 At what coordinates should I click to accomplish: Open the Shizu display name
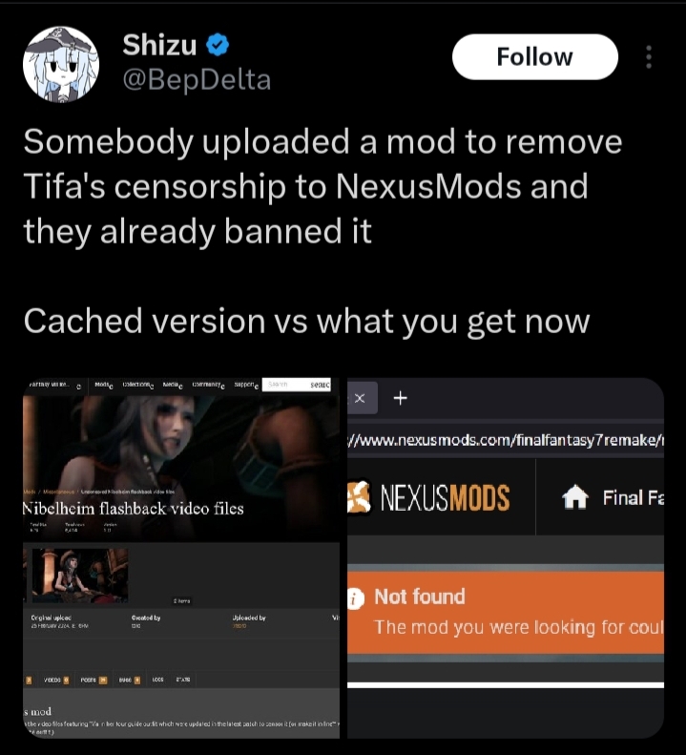(x=159, y=45)
